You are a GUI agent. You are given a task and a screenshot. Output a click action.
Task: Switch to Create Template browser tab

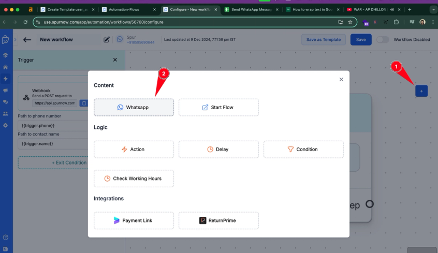(68, 9)
